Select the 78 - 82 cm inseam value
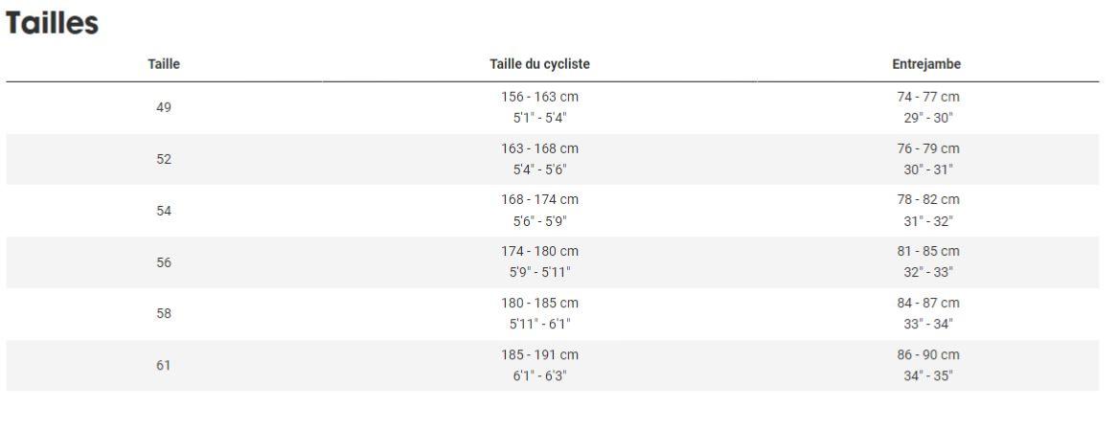 (925, 200)
